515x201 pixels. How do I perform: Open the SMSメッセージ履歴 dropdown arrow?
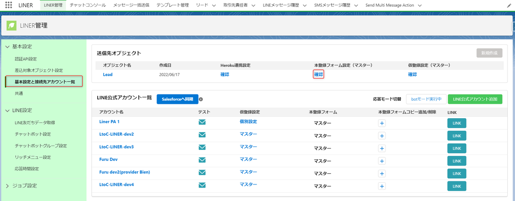tap(357, 5)
